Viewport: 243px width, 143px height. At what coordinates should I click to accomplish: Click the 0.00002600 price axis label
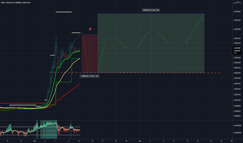[237, 58]
